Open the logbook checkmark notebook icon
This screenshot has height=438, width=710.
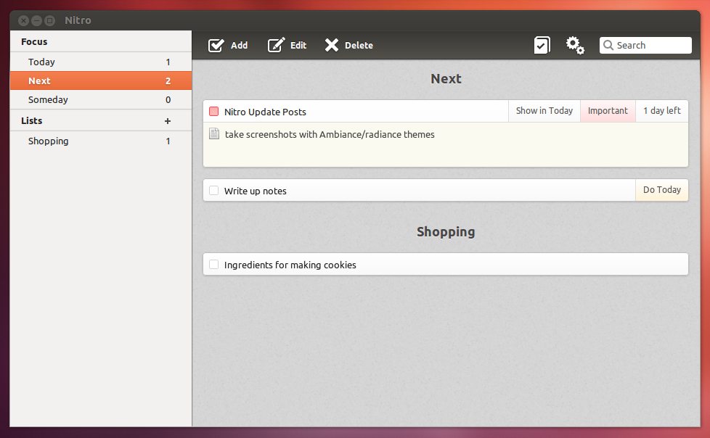click(x=542, y=45)
